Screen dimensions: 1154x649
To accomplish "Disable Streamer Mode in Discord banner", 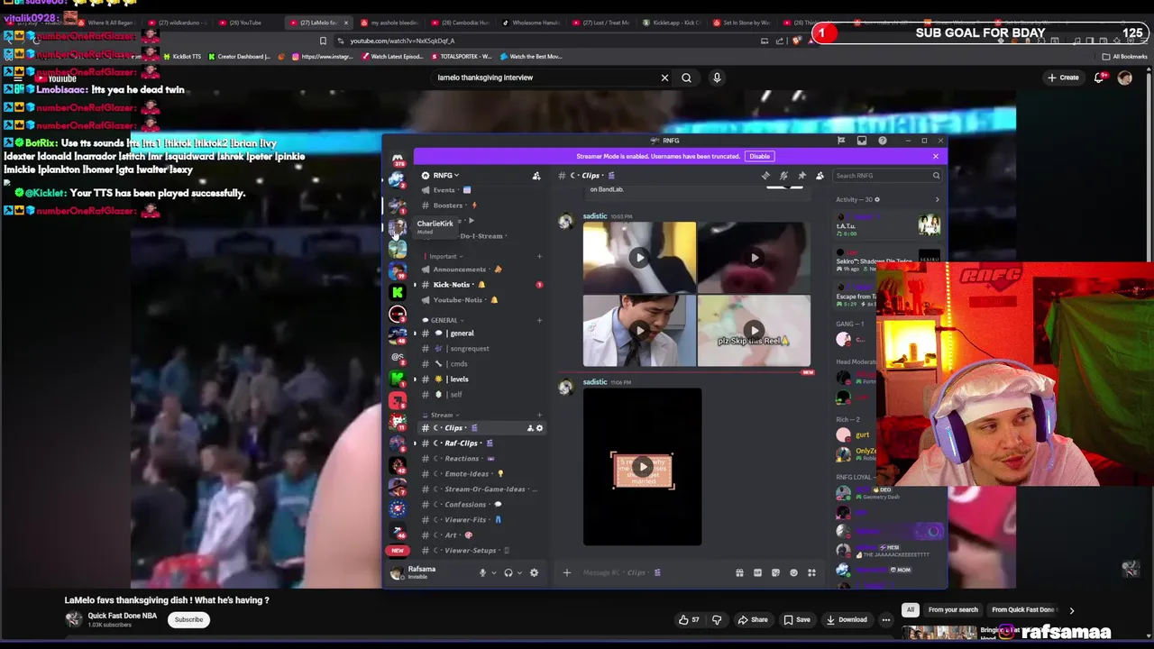I will (759, 156).
